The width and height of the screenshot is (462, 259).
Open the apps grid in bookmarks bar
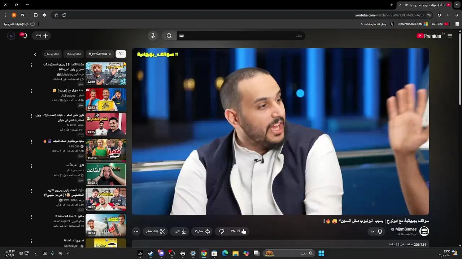[x=457, y=24]
